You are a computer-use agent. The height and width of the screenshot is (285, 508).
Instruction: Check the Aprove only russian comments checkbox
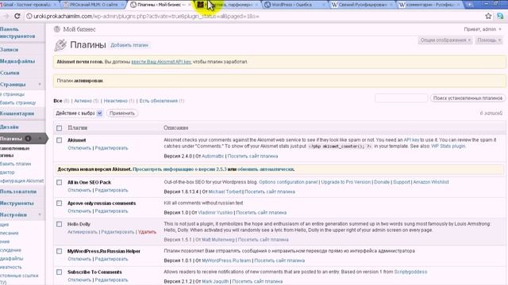point(59,203)
